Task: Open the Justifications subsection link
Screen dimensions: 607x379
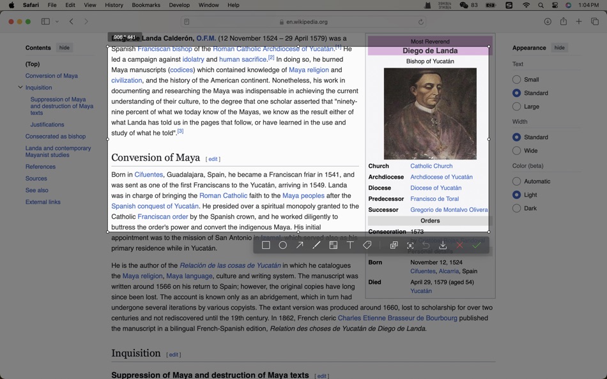Action: coord(47,124)
